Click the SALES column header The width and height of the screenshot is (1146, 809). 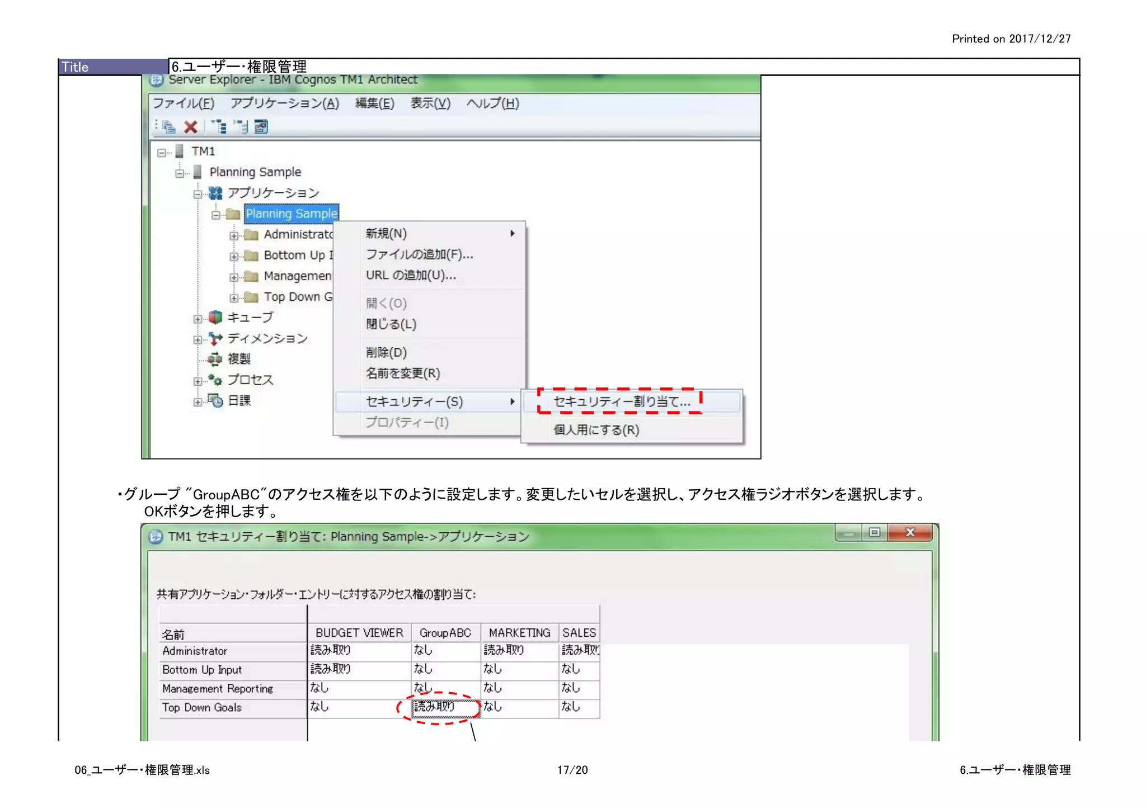point(579,633)
